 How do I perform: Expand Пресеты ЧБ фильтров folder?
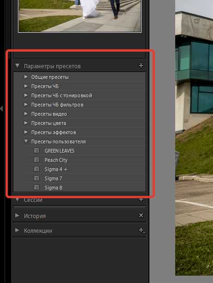[x=26, y=105]
